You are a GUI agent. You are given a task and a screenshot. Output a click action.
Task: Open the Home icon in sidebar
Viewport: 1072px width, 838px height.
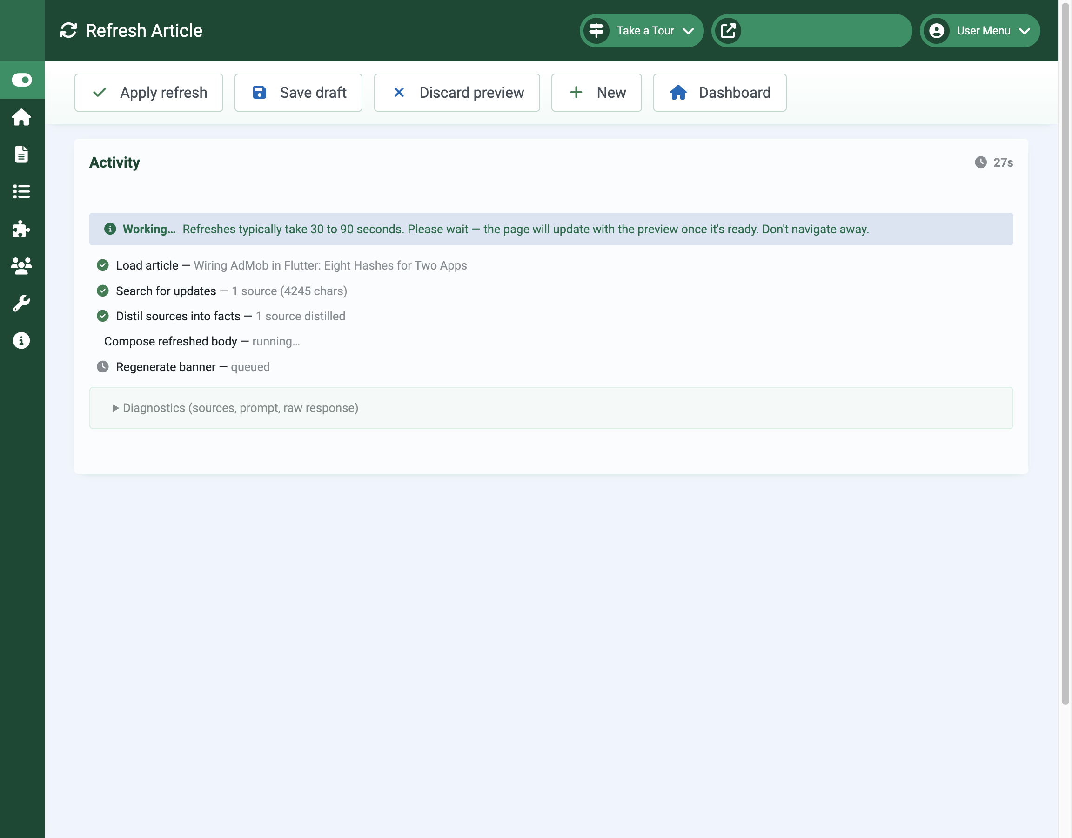(21, 117)
